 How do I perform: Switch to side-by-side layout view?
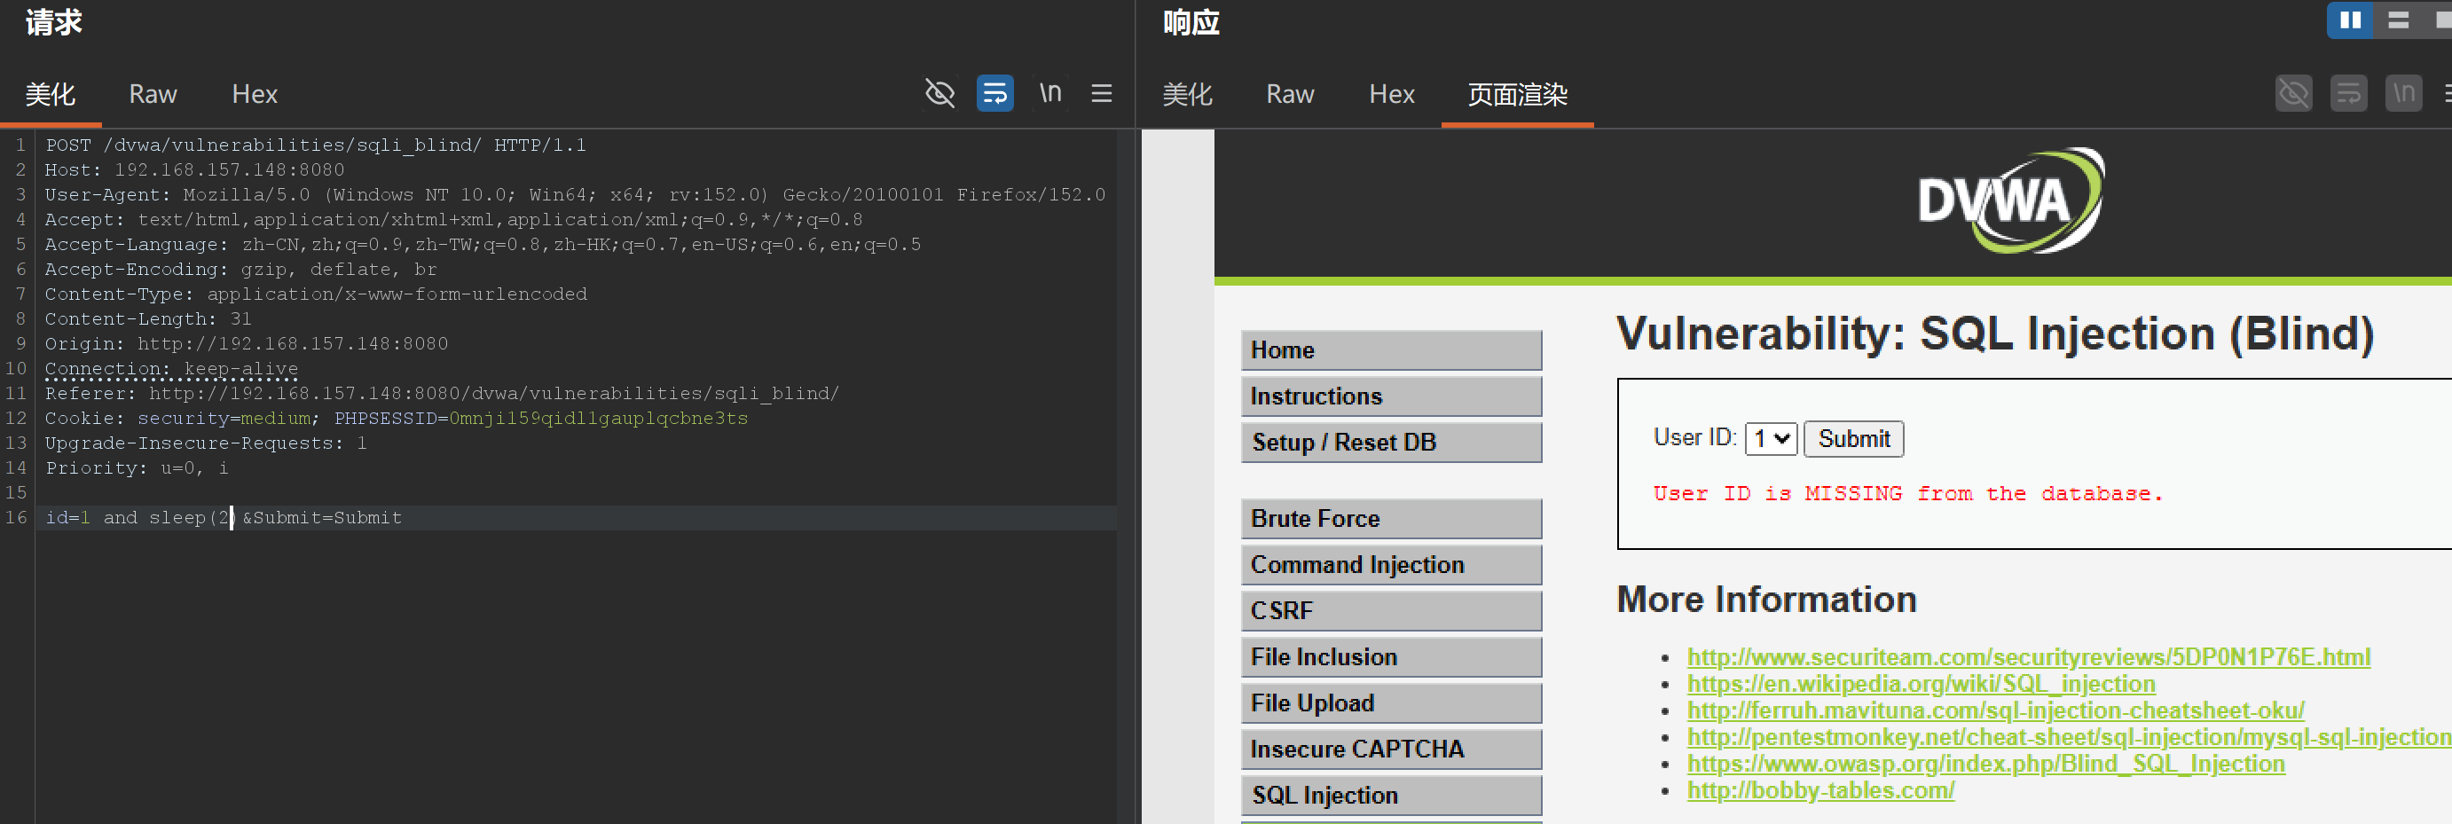(x=2350, y=20)
